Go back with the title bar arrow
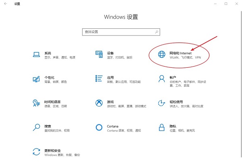Image resolution: width=242 pixels, height=165 pixels. point(6,4)
